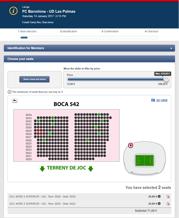Remove the Row 0029 Seat 0022 ticket
The image size is (179, 218).
click(x=168, y=204)
